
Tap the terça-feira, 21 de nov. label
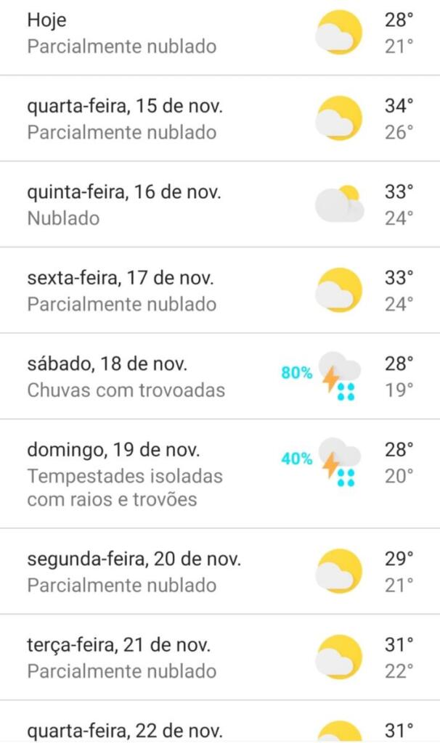click(x=120, y=645)
